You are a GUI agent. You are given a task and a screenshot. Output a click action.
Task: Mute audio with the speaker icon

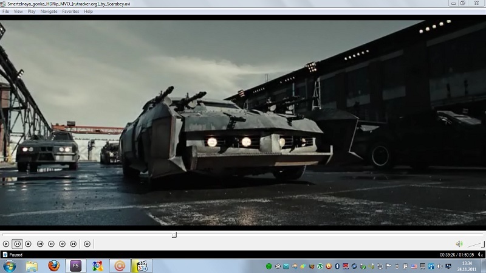point(459,244)
